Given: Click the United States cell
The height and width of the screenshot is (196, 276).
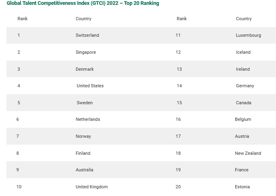Looking at the screenshot, I should [90, 86].
